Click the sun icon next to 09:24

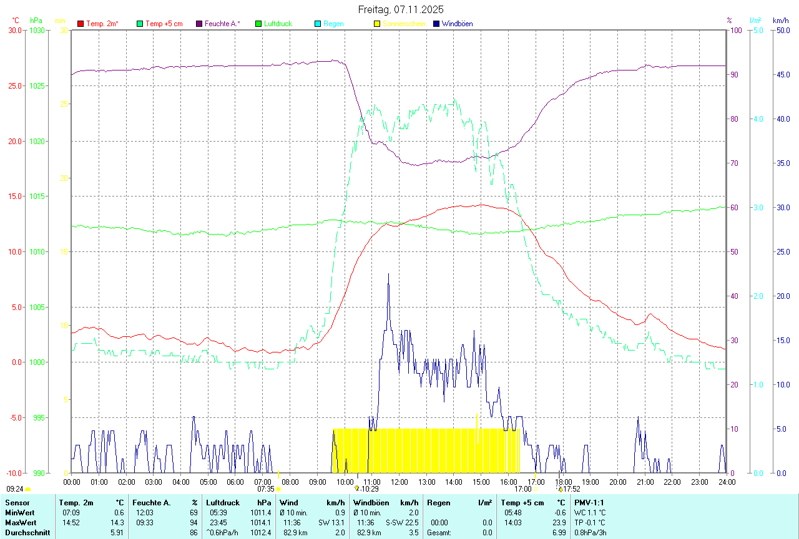point(27,490)
